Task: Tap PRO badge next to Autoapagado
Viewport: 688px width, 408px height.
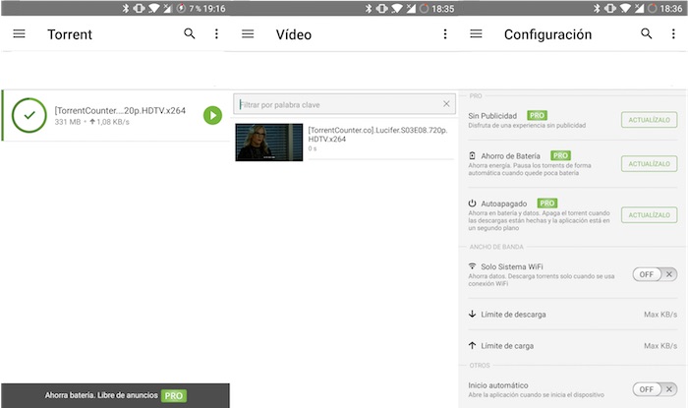Action: [547, 204]
